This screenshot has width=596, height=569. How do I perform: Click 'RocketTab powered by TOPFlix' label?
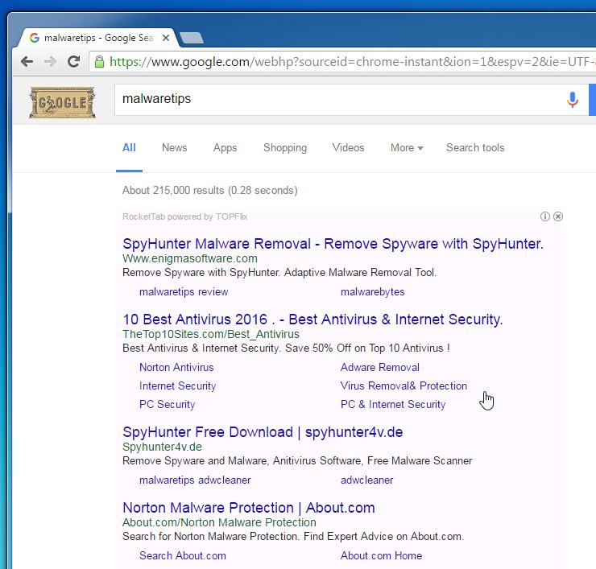pyautogui.click(x=184, y=216)
